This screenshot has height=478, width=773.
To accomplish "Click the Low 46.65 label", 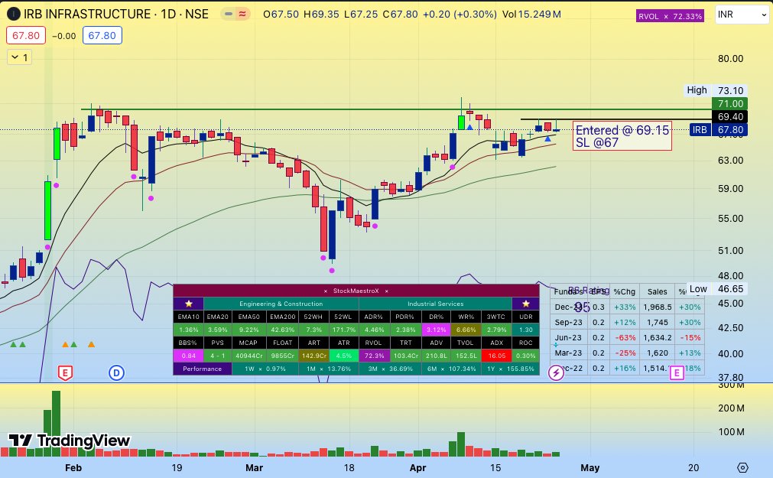I will (716, 289).
